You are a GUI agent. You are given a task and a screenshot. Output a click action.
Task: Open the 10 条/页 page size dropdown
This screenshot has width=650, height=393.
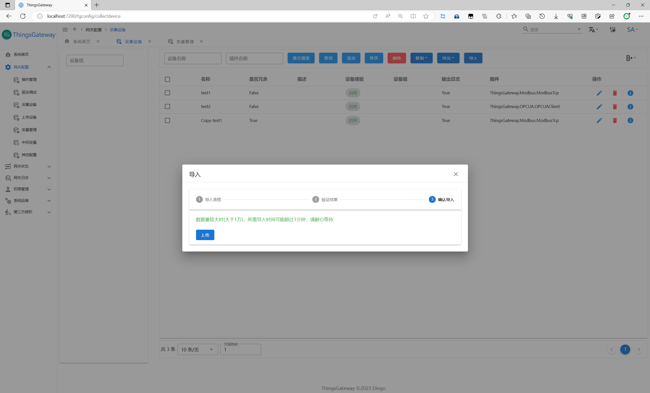pyautogui.click(x=197, y=349)
